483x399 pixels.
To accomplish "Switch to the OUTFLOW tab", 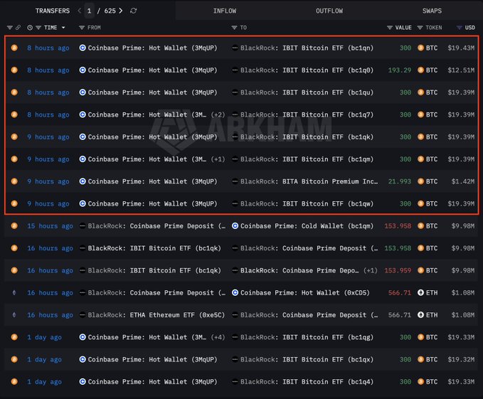I will (x=329, y=11).
